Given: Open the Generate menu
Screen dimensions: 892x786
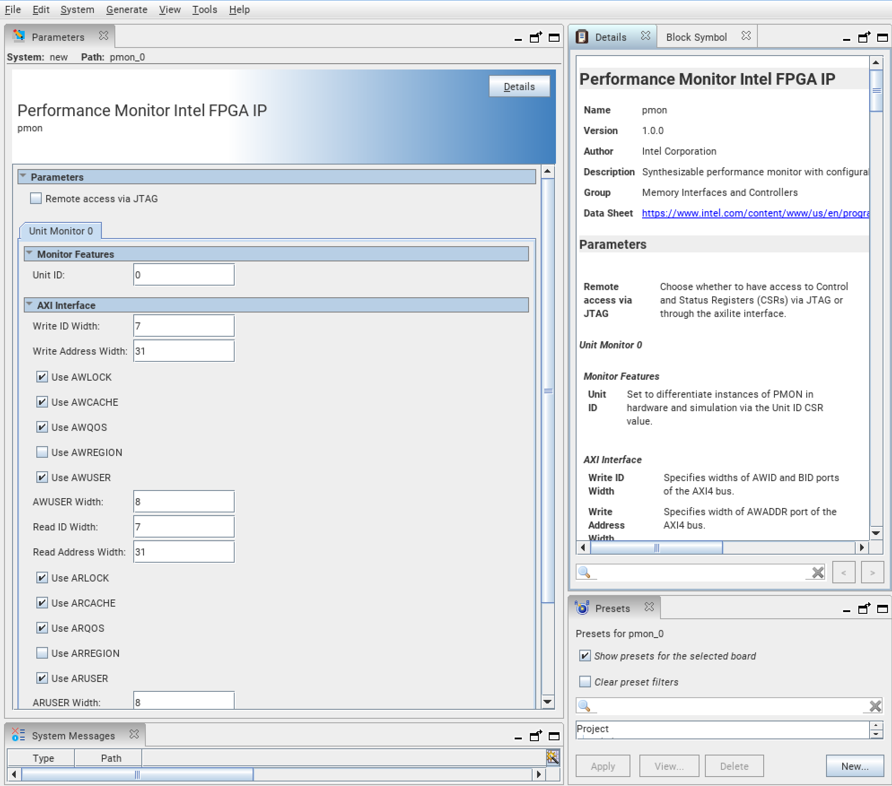Looking at the screenshot, I should (127, 9).
